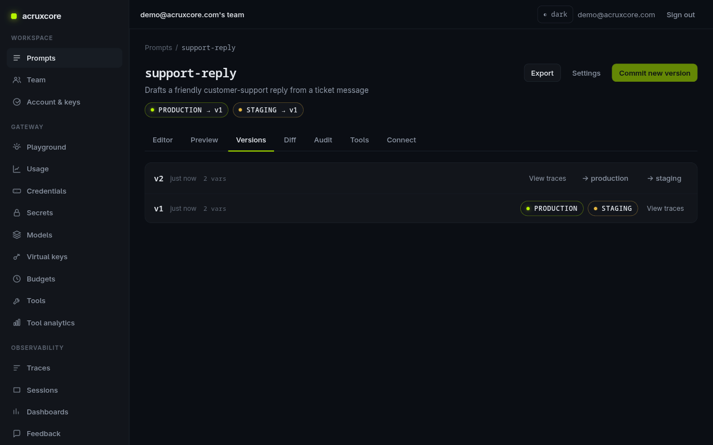The width and height of the screenshot is (713, 445).
Task: Open Secrets in the sidebar
Action: click(65, 212)
